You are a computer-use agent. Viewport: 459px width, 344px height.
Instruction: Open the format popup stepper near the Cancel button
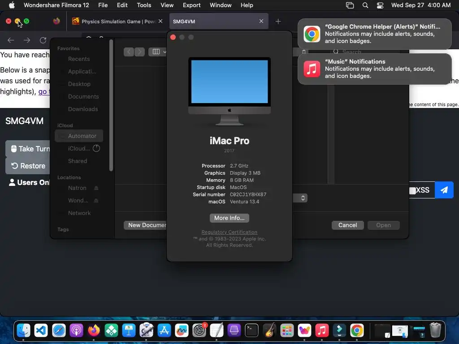[303, 198]
